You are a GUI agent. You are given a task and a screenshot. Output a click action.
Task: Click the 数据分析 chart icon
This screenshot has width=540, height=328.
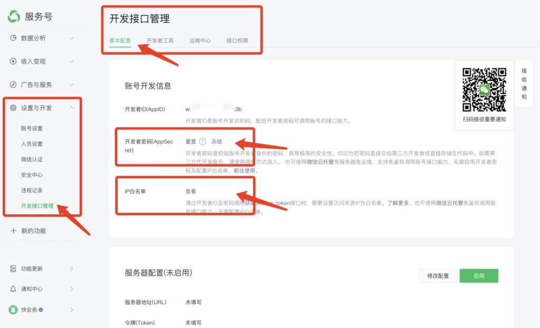(13, 38)
